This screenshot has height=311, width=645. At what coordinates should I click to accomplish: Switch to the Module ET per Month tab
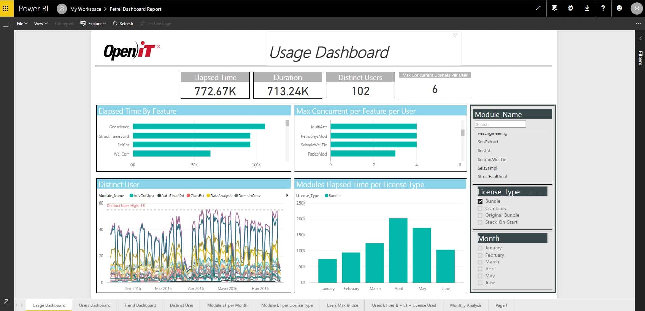coord(227,305)
